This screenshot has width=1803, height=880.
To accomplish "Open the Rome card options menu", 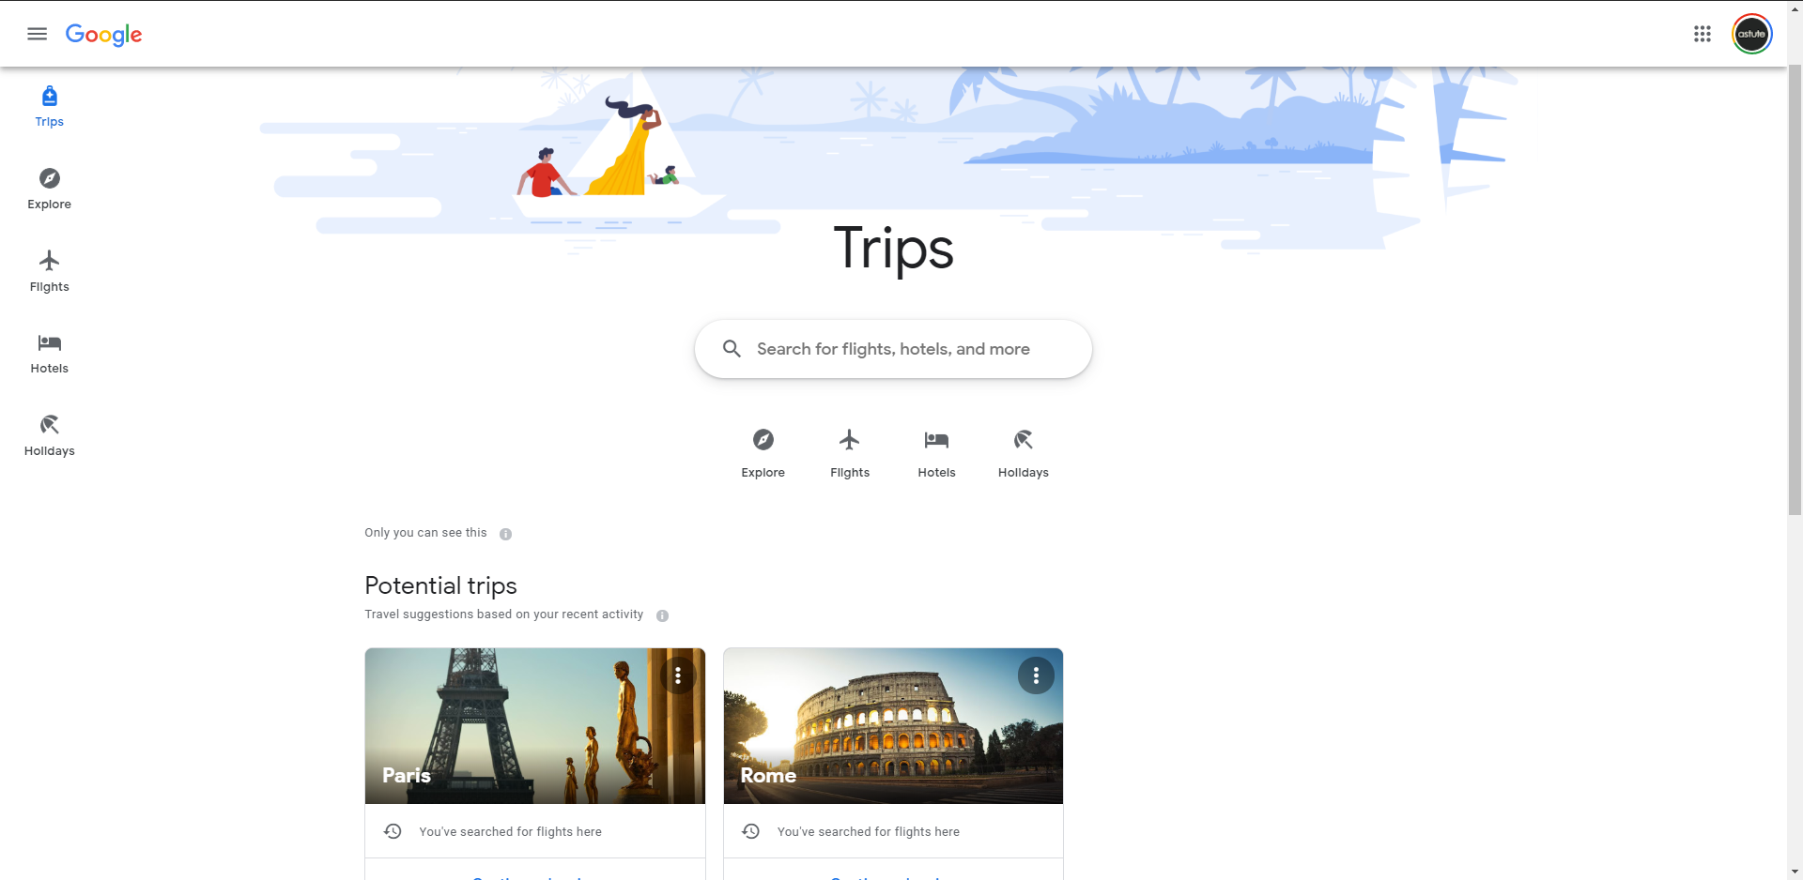I will click(x=1036, y=675).
